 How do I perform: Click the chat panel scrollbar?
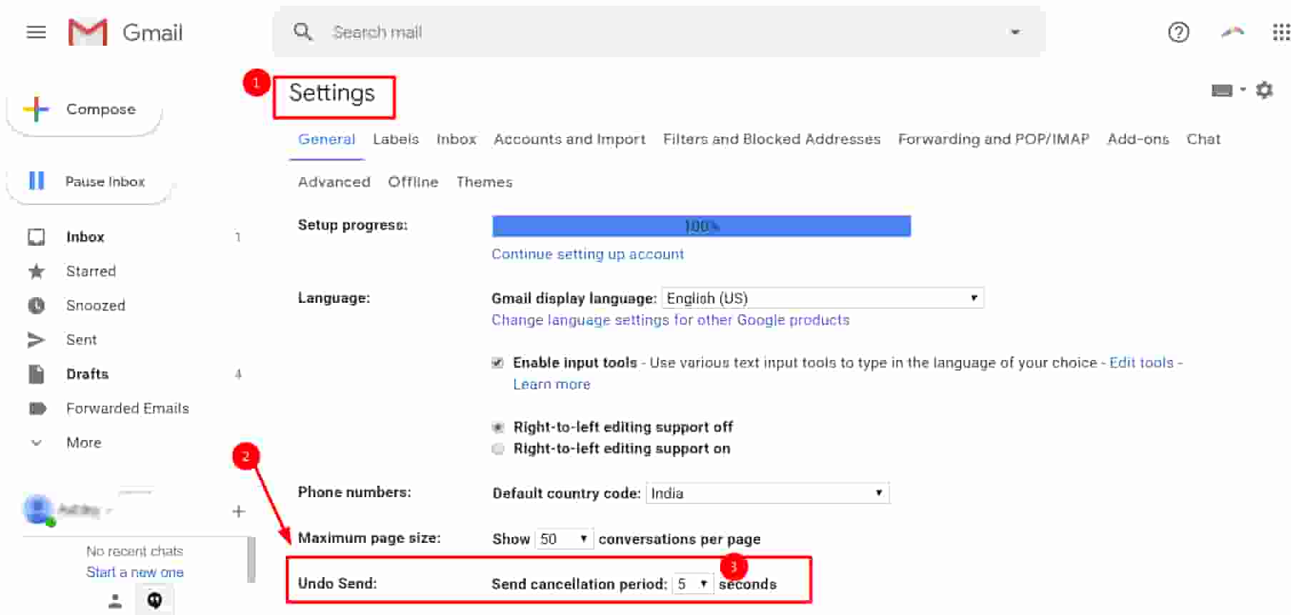pyautogui.click(x=251, y=560)
